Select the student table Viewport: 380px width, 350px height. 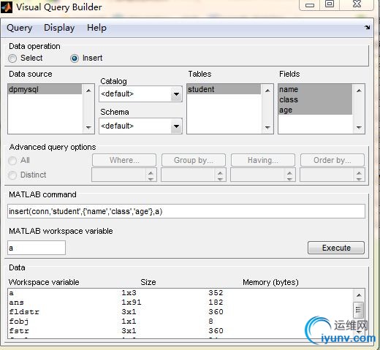click(x=224, y=89)
